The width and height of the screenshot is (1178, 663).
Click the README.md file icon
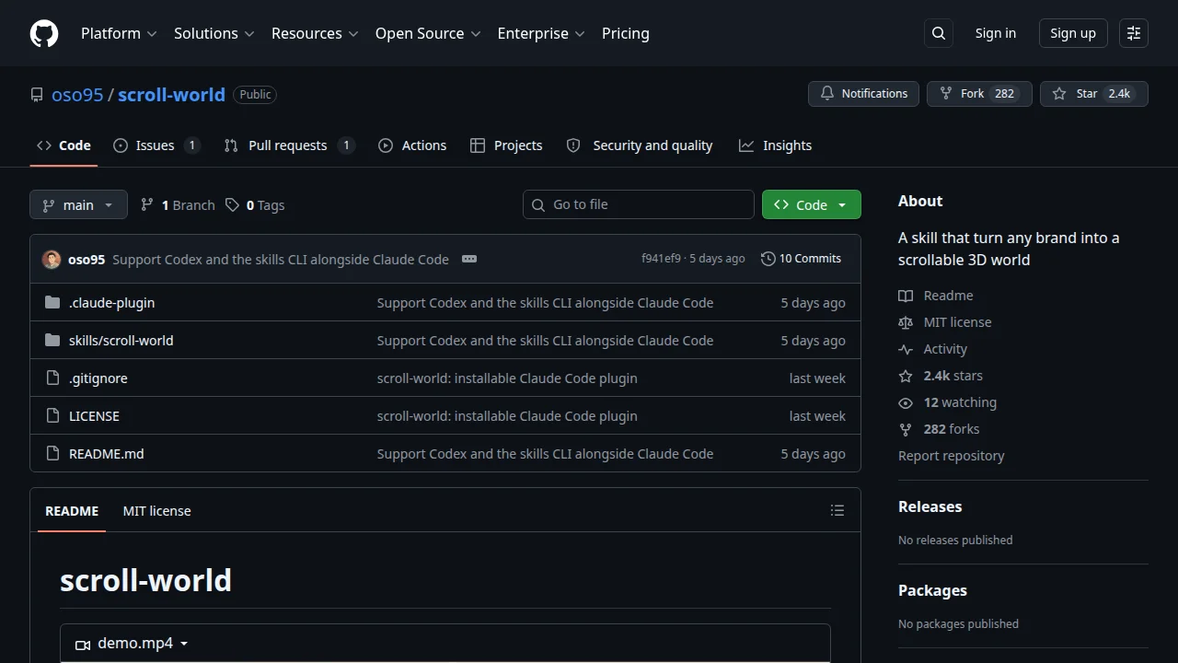52,453
